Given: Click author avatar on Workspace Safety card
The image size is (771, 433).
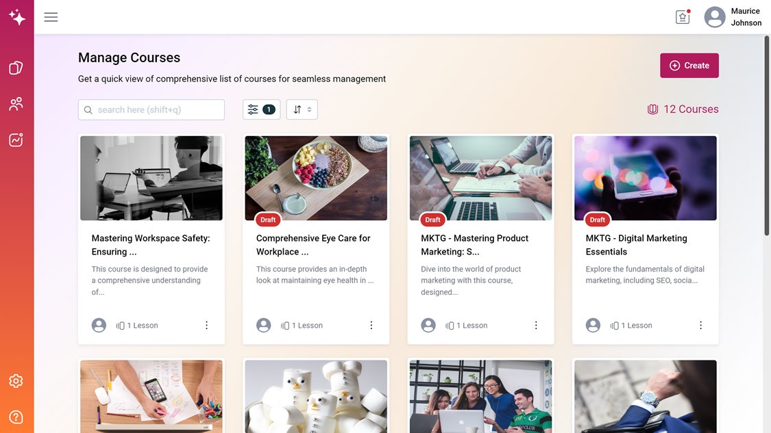Looking at the screenshot, I should (x=99, y=325).
